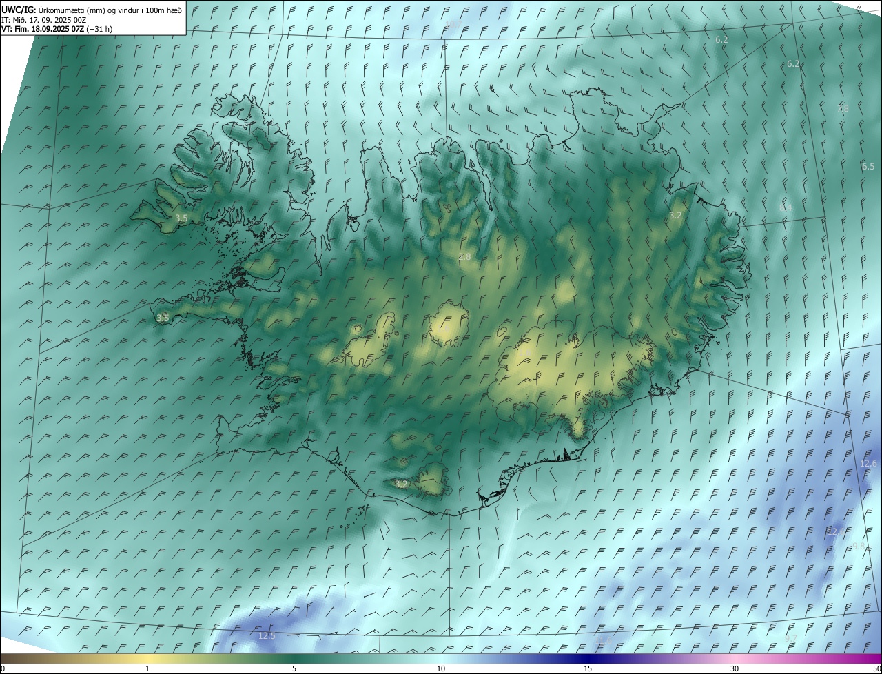Click the 30 tick on the color scale
The height and width of the screenshot is (674, 882).
(735, 668)
